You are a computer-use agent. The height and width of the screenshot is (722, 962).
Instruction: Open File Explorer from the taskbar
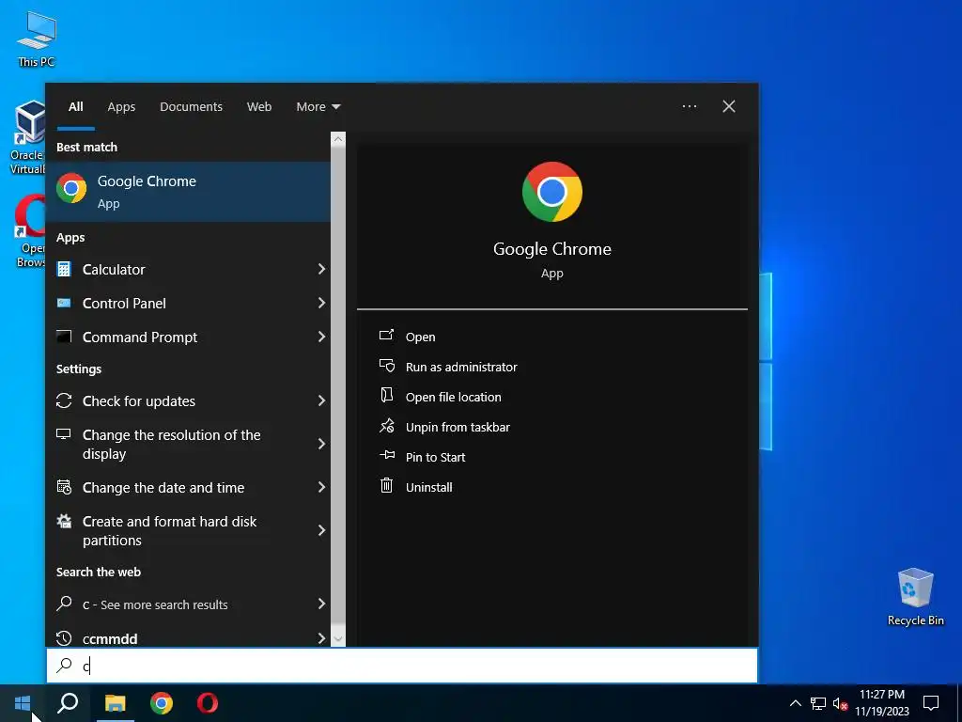tap(115, 703)
